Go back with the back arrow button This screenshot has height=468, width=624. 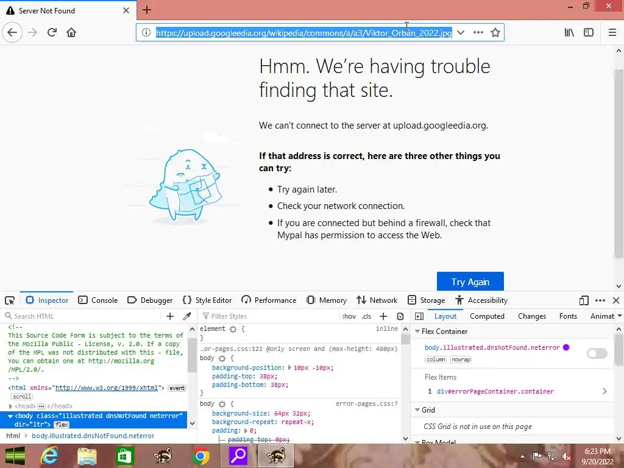click(x=12, y=33)
